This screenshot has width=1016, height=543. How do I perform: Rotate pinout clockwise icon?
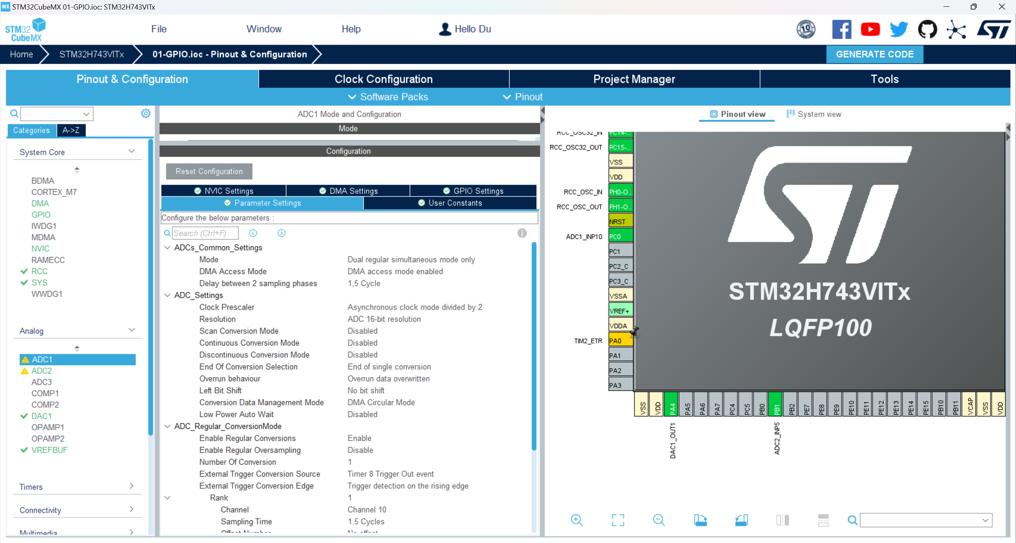(x=700, y=520)
